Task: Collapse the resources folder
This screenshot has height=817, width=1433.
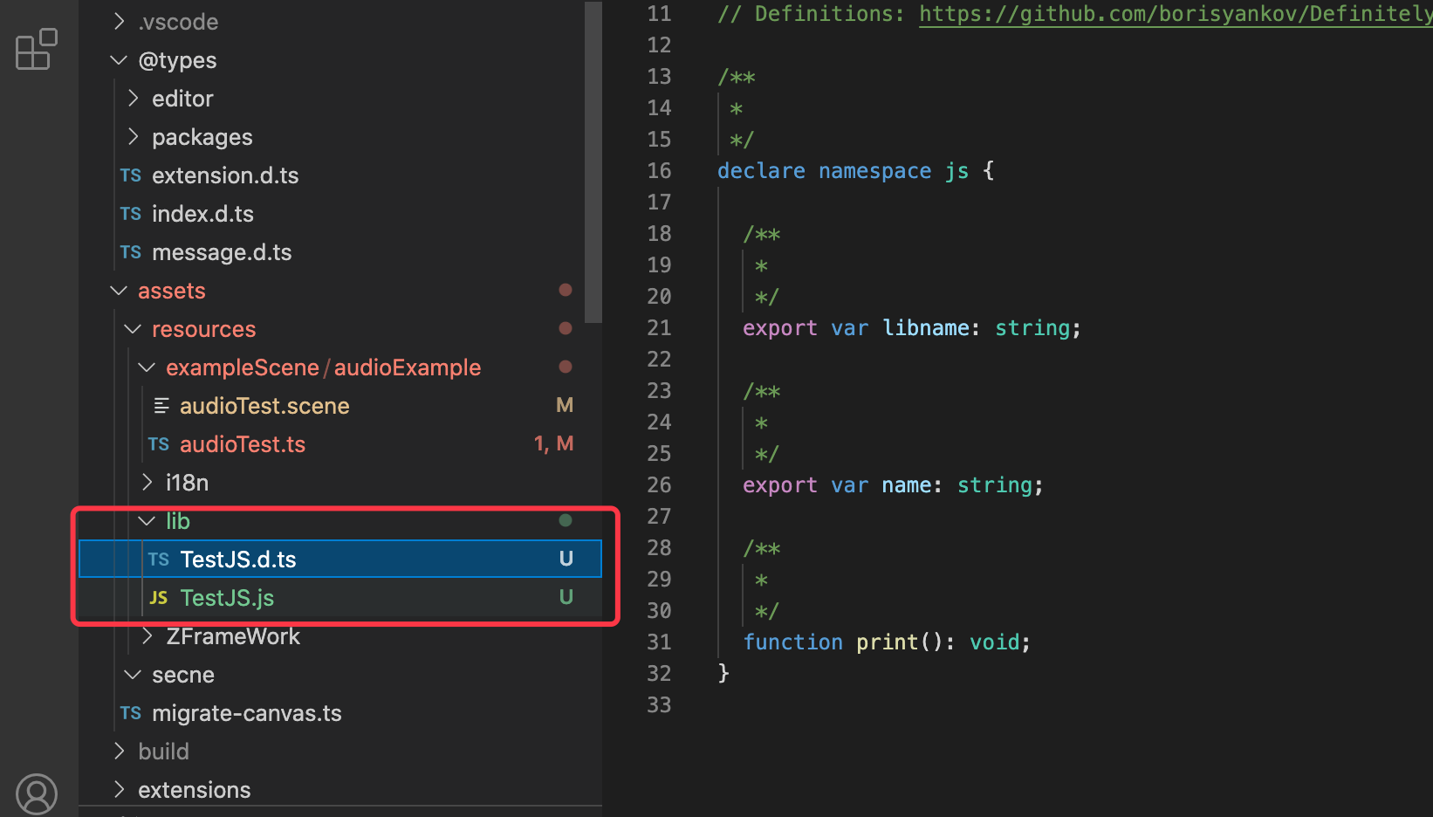Action: tap(134, 329)
